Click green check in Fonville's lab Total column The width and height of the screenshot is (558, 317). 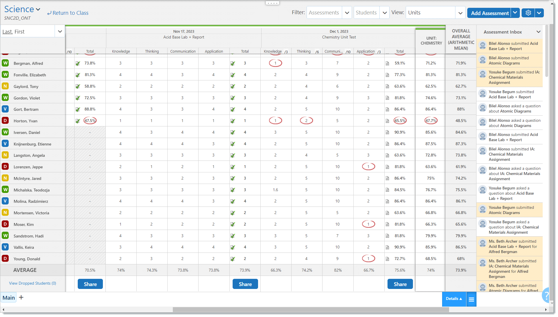coord(233,75)
